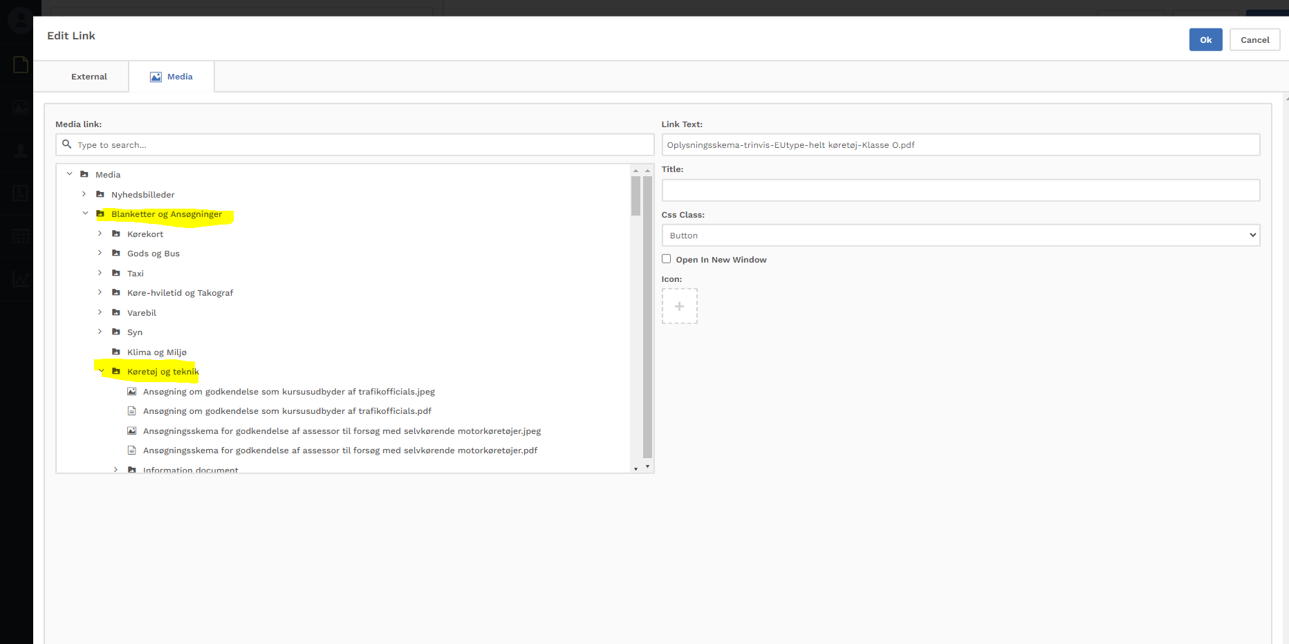Expand the Gods og Bus folder
The image size is (1289, 644).
[x=100, y=253]
